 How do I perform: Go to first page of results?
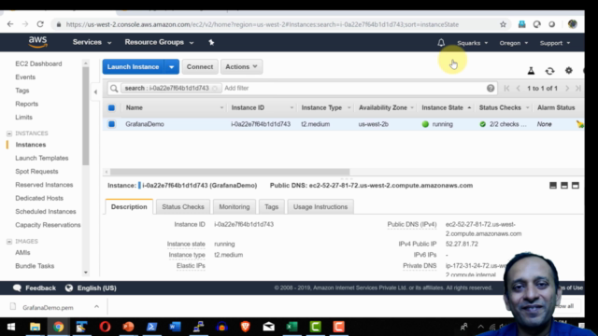point(506,89)
